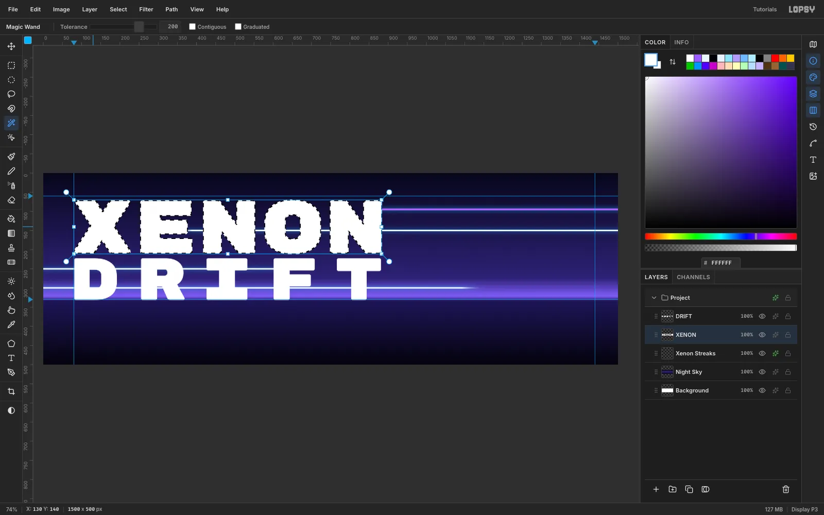This screenshot has width=824, height=515.
Task: Select the Quick Selection tool
Action: tap(11, 138)
